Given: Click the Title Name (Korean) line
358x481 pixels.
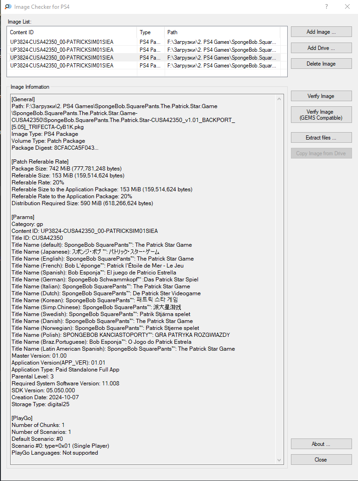Looking at the screenshot, I should [x=95, y=300].
